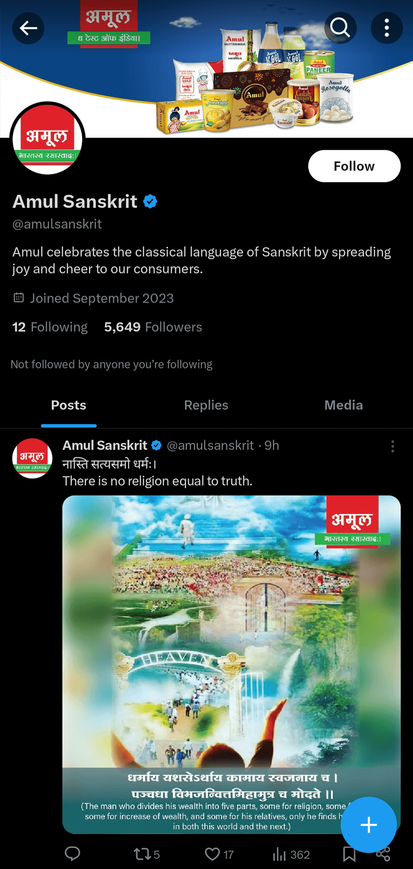Repost the post with 5 reposts
This screenshot has height=869, width=413.
(x=146, y=854)
